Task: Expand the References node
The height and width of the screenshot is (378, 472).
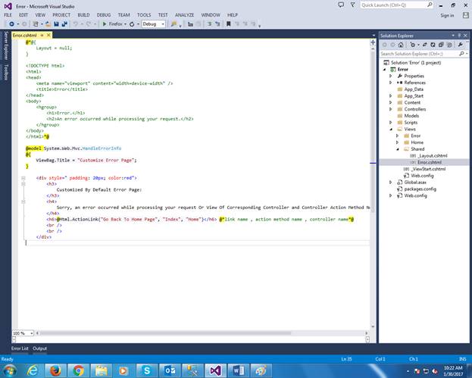Action: 391,83
